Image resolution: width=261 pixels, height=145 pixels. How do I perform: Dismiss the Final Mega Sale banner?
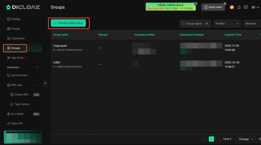coord(196,4)
